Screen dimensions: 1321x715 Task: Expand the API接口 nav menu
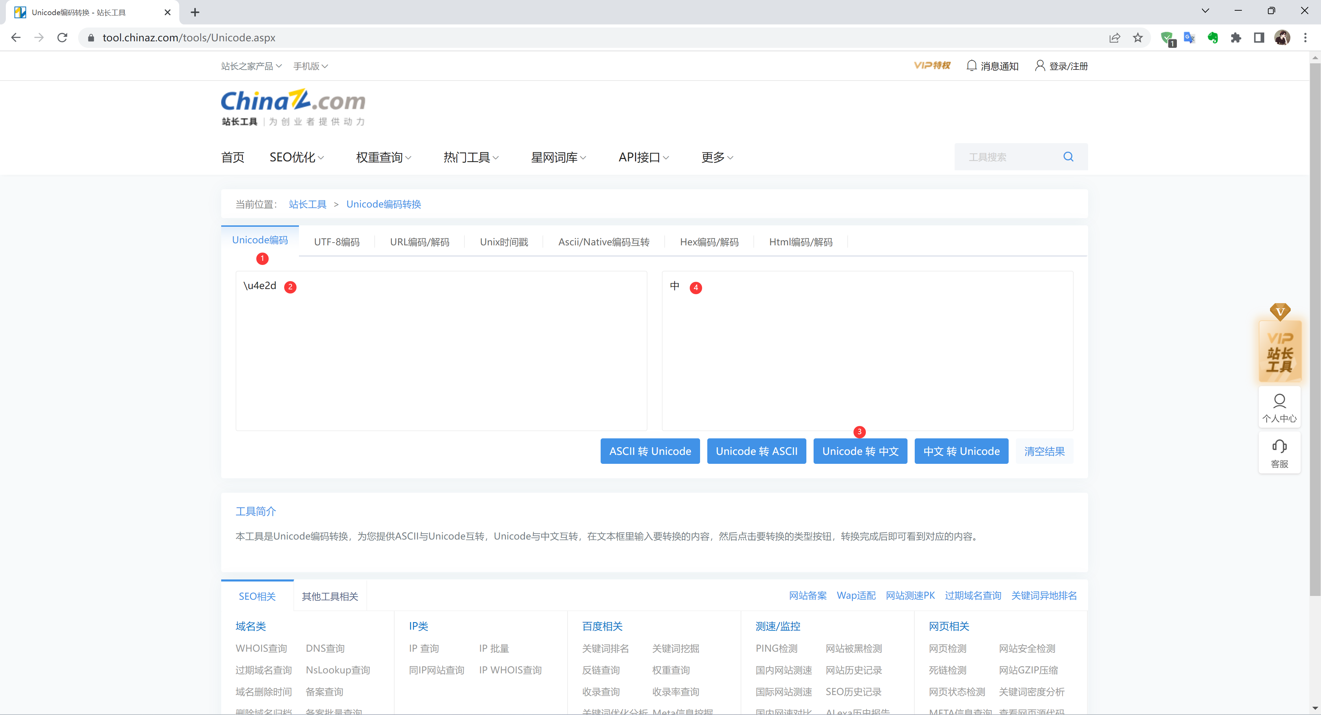[x=644, y=157]
